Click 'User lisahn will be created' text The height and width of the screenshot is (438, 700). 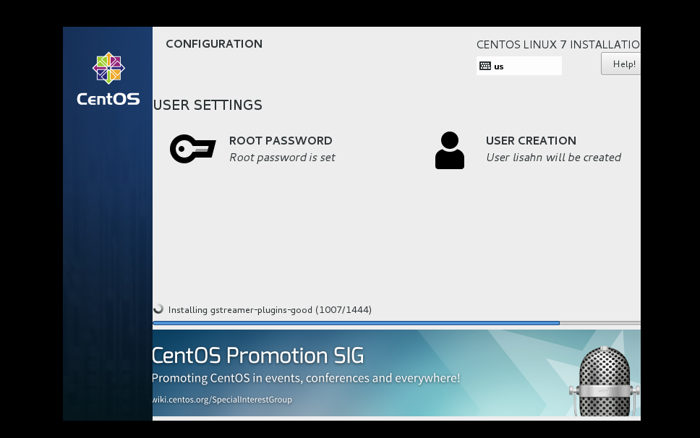(x=554, y=158)
